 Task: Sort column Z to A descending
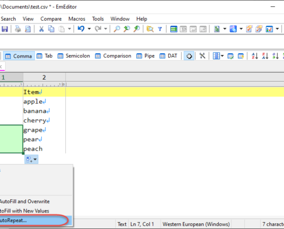pos(265,56)
